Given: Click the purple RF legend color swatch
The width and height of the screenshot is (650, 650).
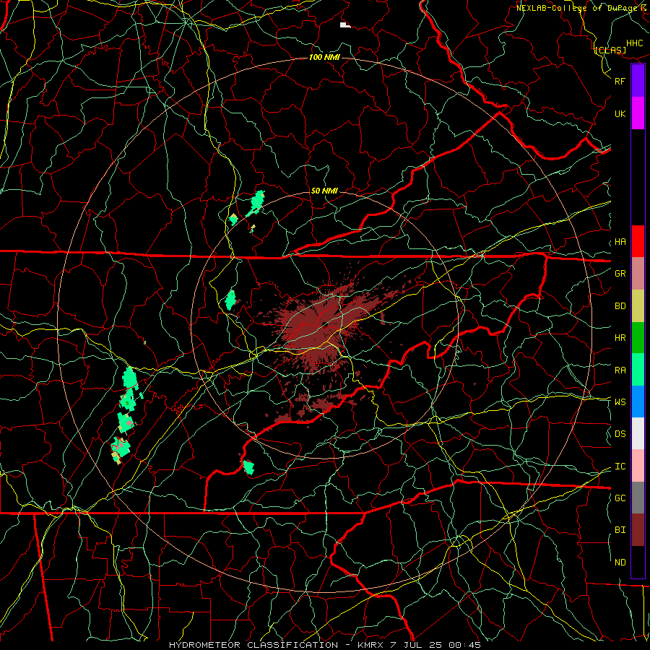Looking at the screenshot, I should pos(638,81).
